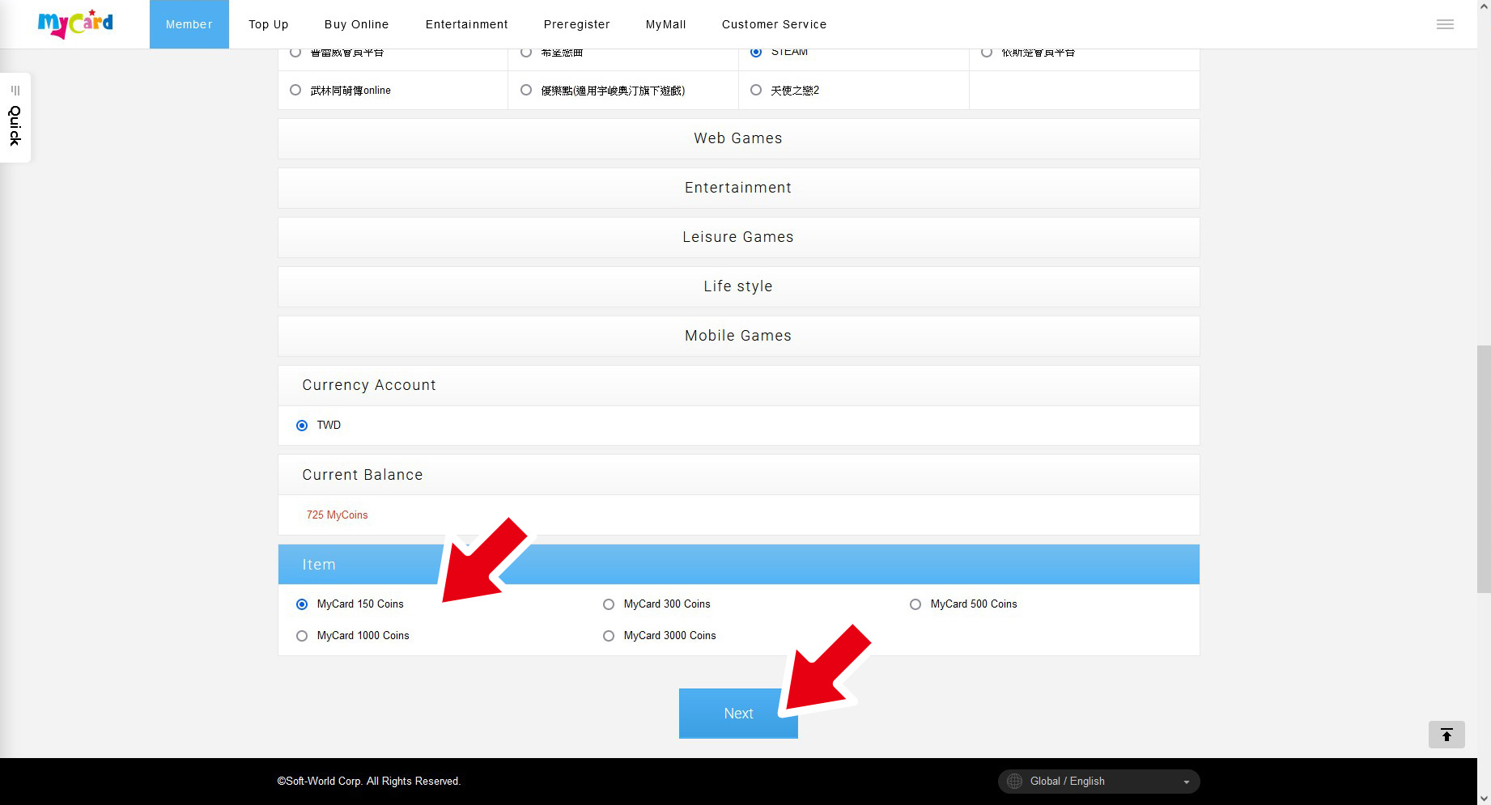
Task: Select the MyCard 150 Coins option
Action: pos(302,604)
